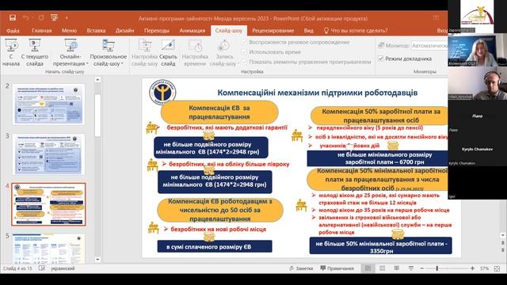Viewport: 507px width, 285px height.
Task: Click the employment service logo on slide
Action: [x=162, y=92]
